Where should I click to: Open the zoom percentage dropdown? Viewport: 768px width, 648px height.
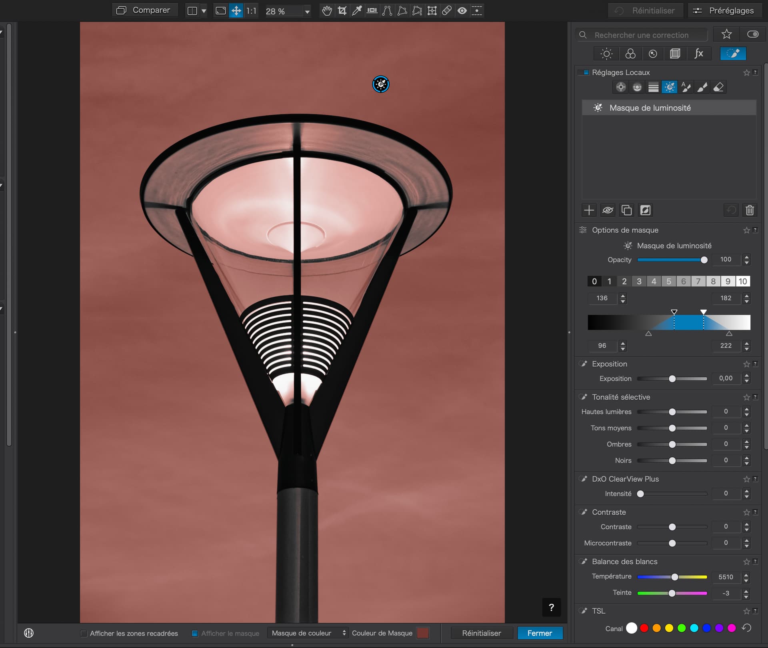pos(307,11)
